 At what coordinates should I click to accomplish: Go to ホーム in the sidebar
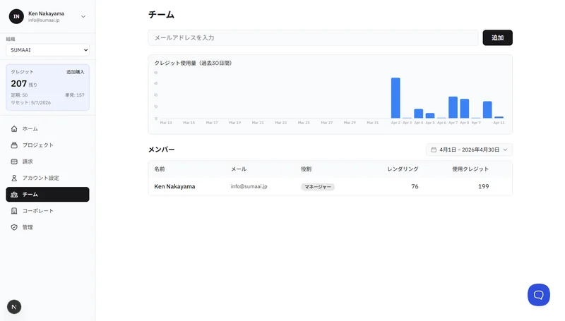point(47,128)
